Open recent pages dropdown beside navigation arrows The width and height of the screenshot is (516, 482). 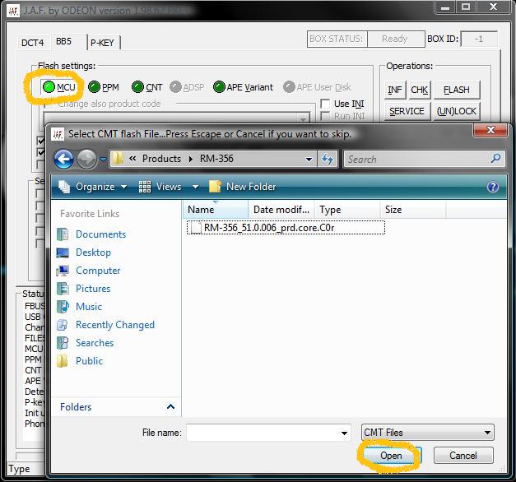click(104, 160)
